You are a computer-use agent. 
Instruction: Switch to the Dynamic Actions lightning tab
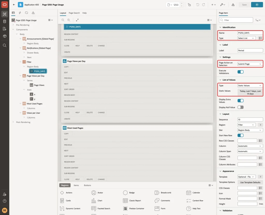click(20, 13)
